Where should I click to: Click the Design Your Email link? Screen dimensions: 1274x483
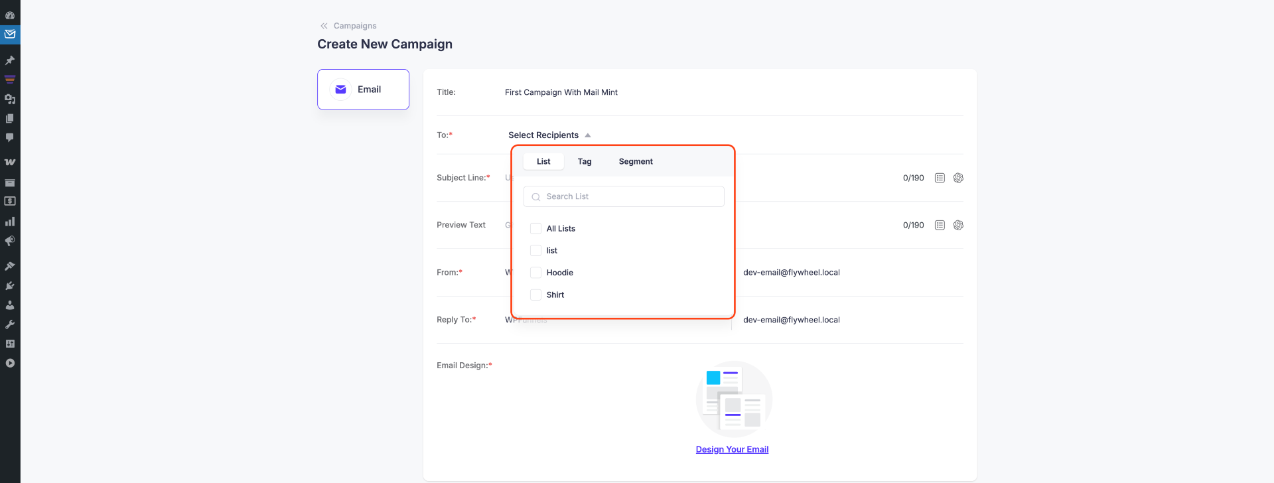(732, 450)
